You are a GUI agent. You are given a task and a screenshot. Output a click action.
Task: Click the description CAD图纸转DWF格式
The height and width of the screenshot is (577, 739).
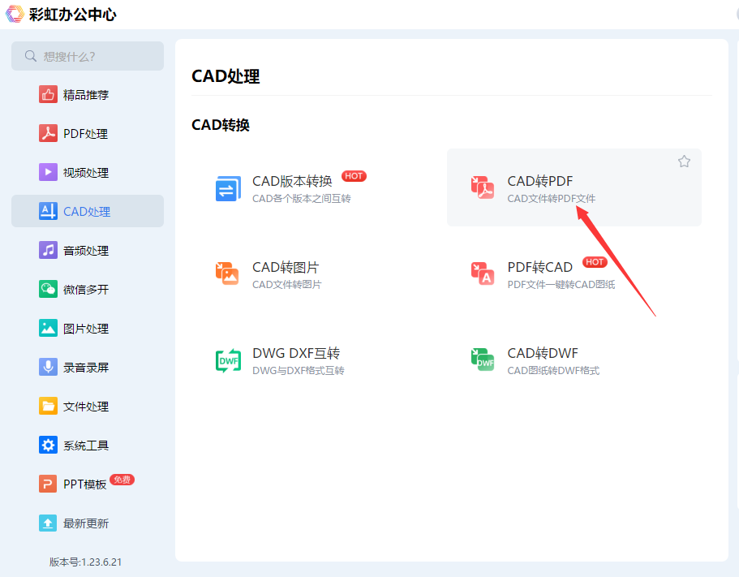[x=553, y=371]
